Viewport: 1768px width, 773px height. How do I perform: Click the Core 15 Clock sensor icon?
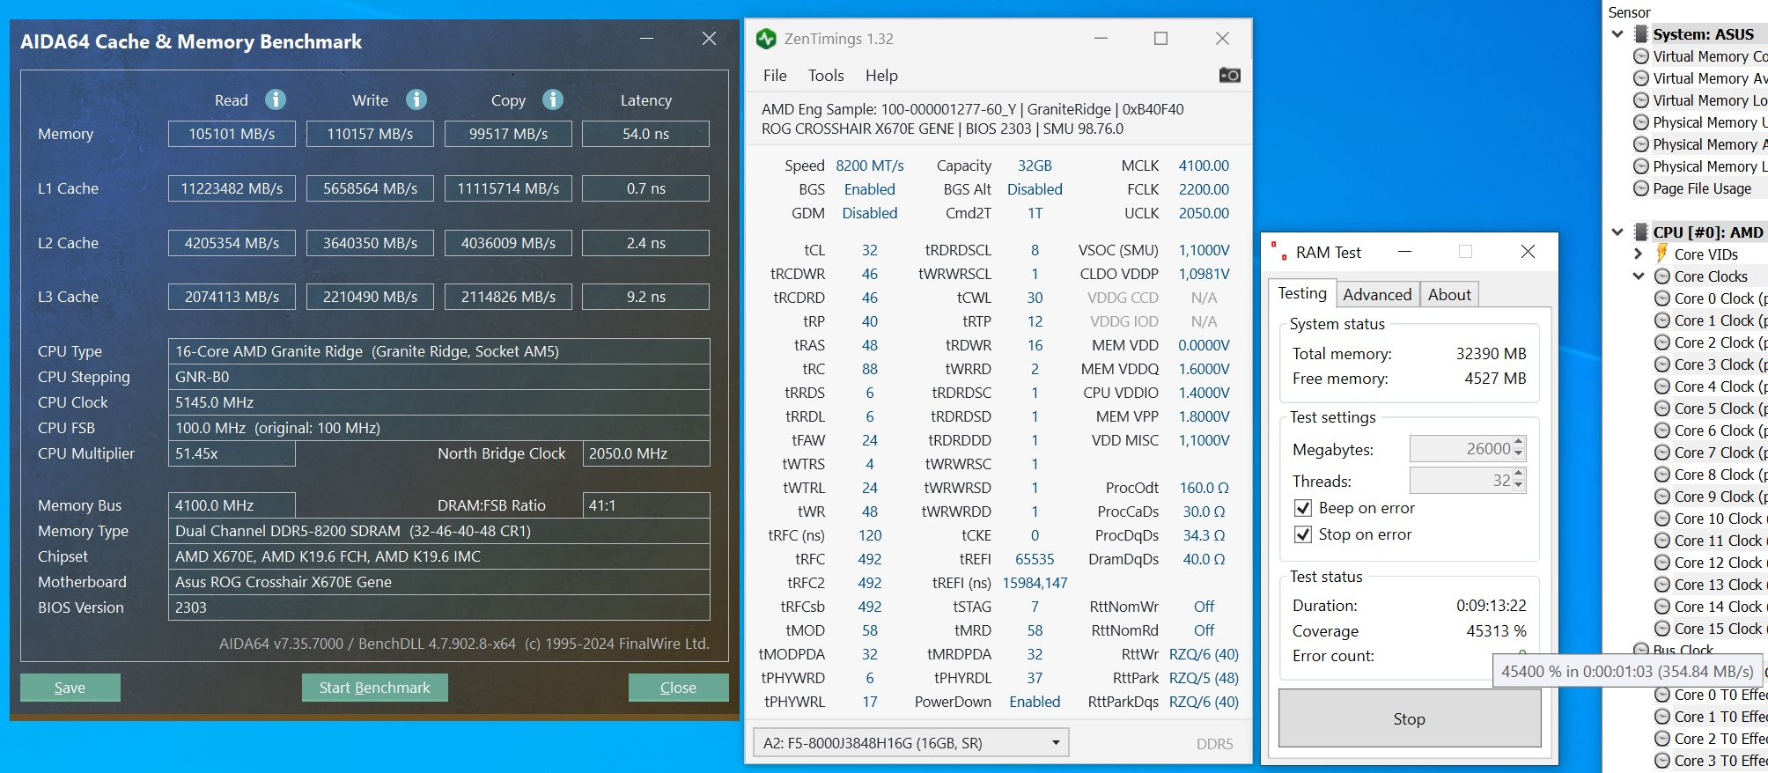[x=1662, y=629]
